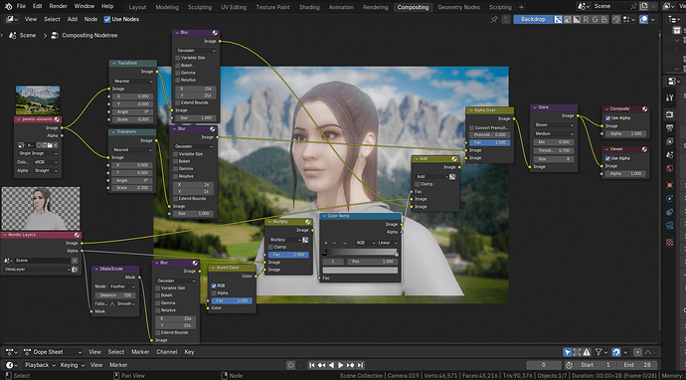Click the current frame field showing 0
686x380 pixels.
544,365
